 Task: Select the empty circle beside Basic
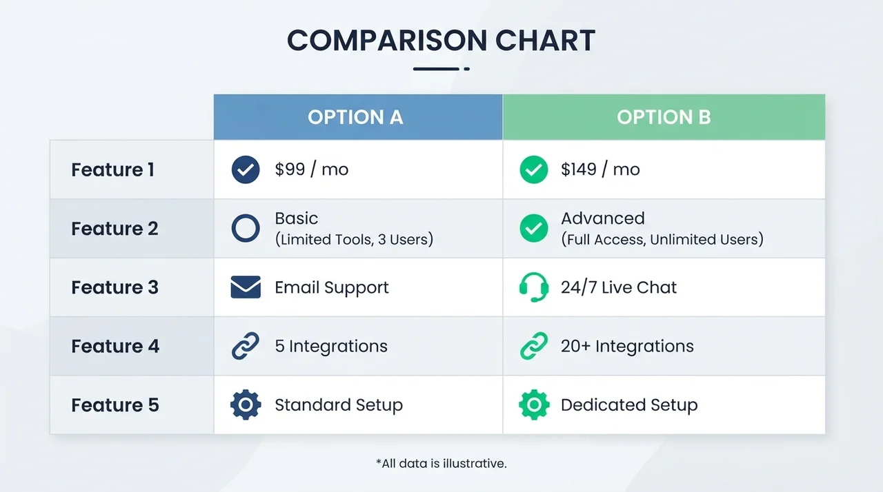coord(246,228)
